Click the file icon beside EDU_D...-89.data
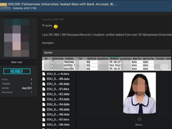Image resolution: width=172 pixels, height=129 pixels. 44,79
